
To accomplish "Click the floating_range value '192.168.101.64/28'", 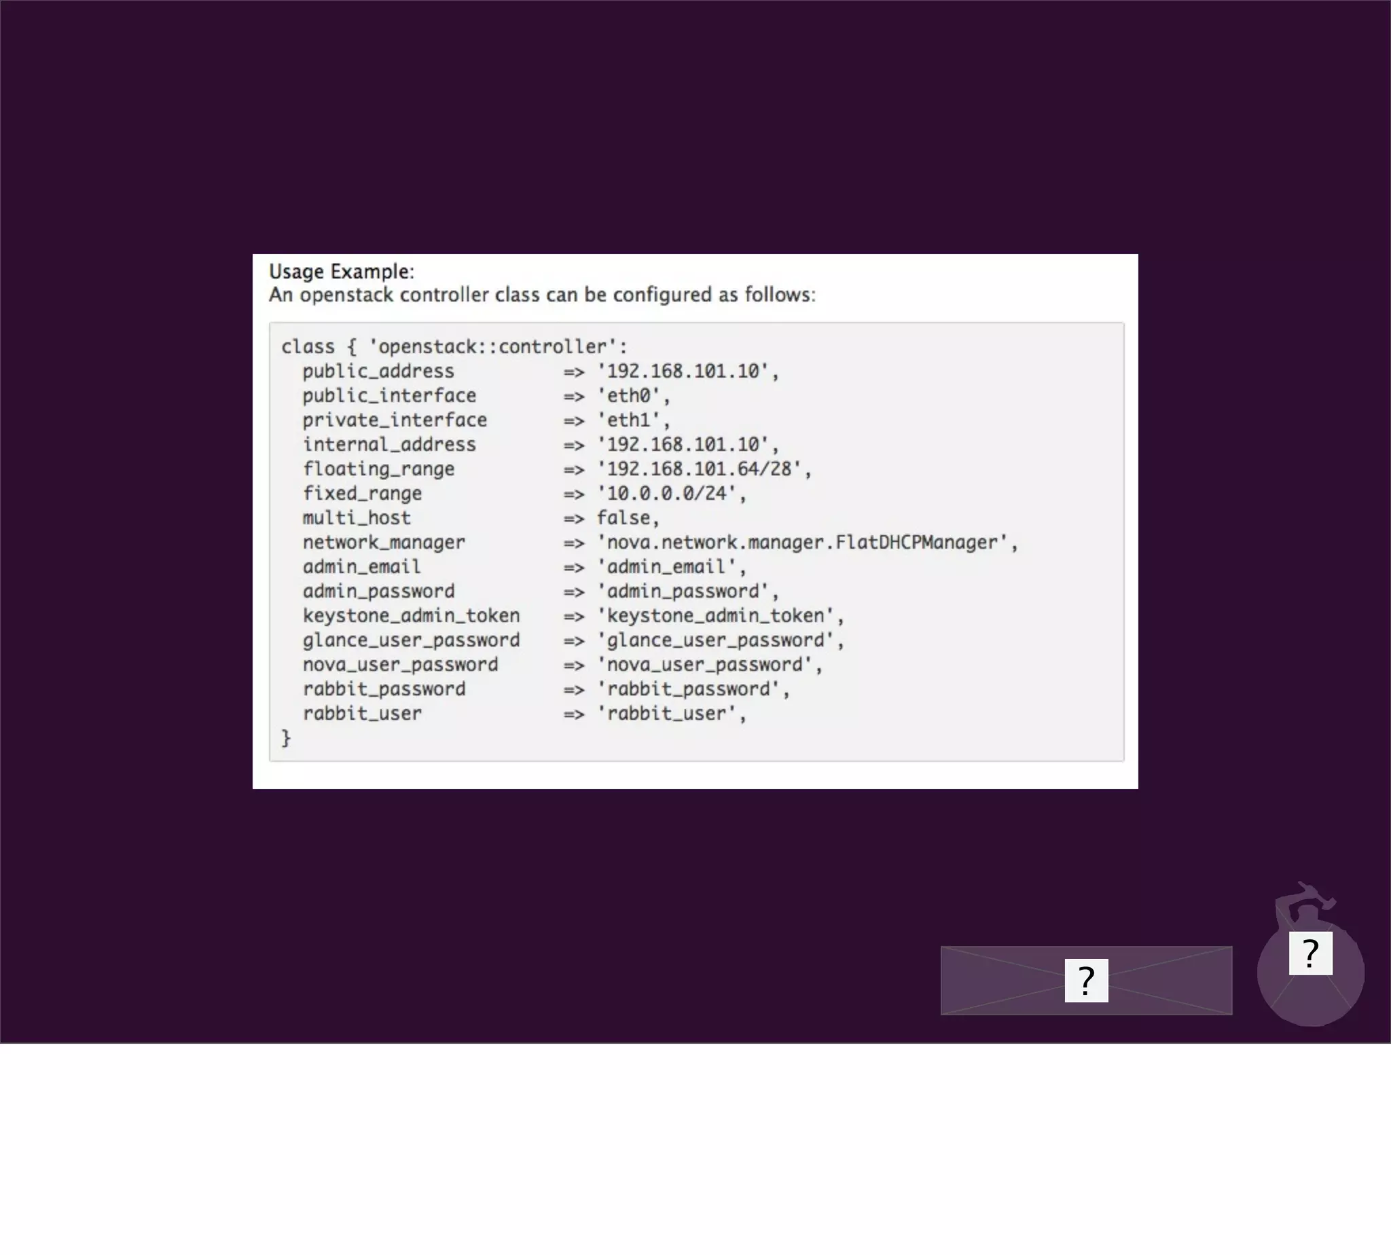I will point(703,469).
